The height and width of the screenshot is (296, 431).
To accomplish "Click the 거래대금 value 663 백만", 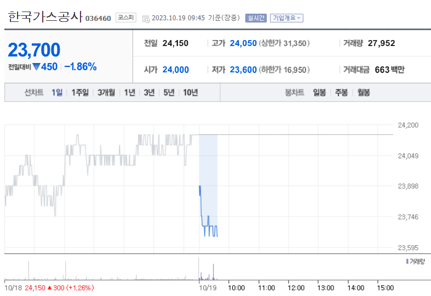I will [x=389, y=70].
